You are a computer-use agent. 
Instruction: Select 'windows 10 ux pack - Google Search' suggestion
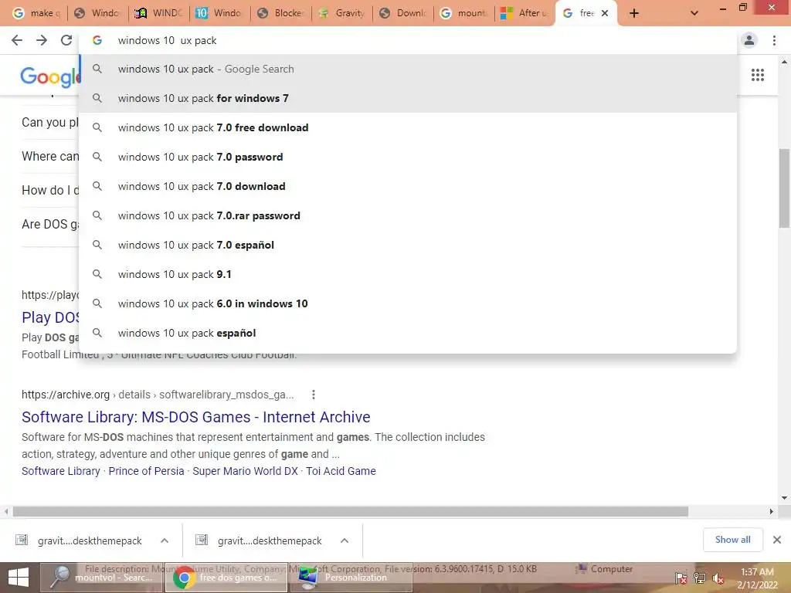point(408,69)
